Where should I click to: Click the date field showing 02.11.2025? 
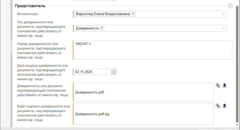pyautogui.click(x=92, y=72)
